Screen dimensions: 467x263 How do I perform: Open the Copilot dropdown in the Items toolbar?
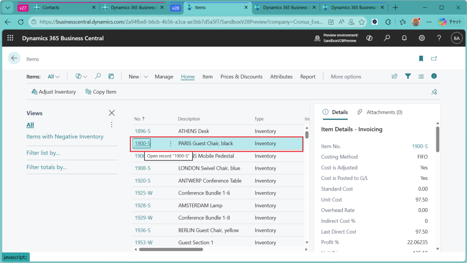pyautogui.click(x=81, y=77)
